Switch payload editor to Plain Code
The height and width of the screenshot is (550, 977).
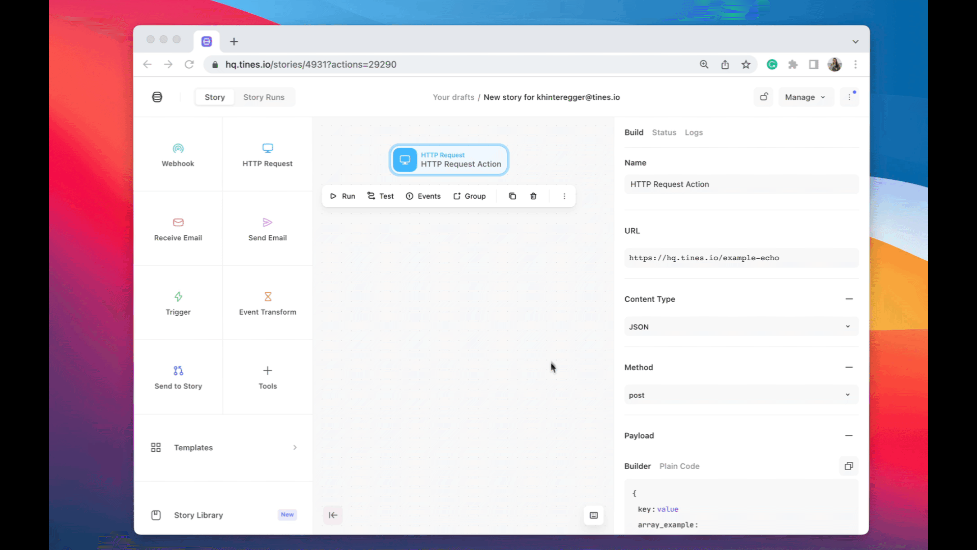679,466
